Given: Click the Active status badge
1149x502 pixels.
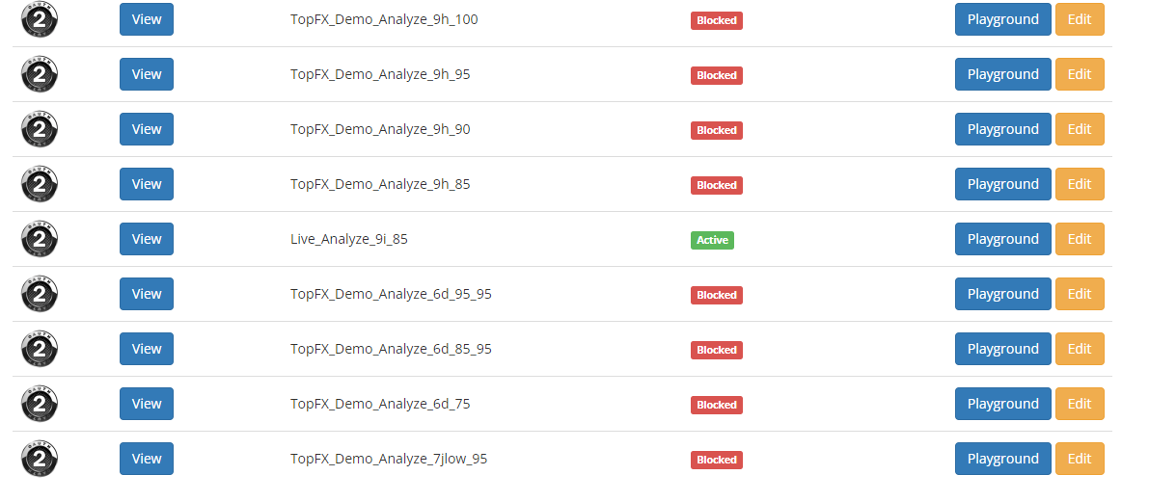Looking at the screenshot, I should pyautogui.click(x=712, y=240).
